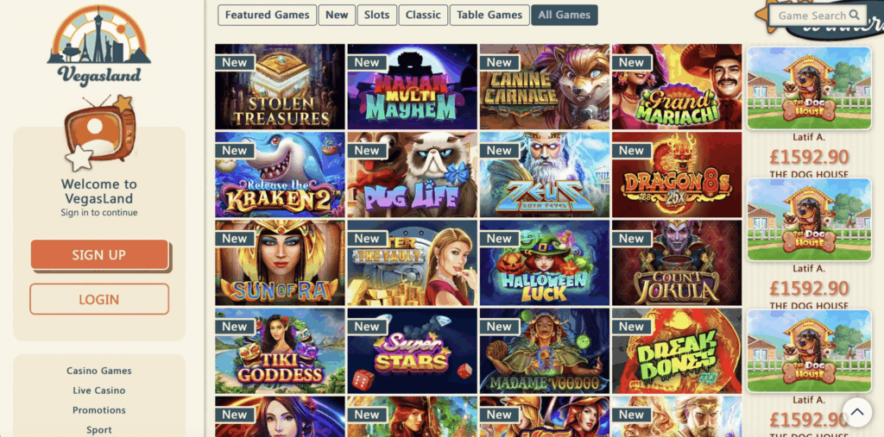Open the Halloween Luck game
This screenshot has height=437, width=884.
pos(545,262)
